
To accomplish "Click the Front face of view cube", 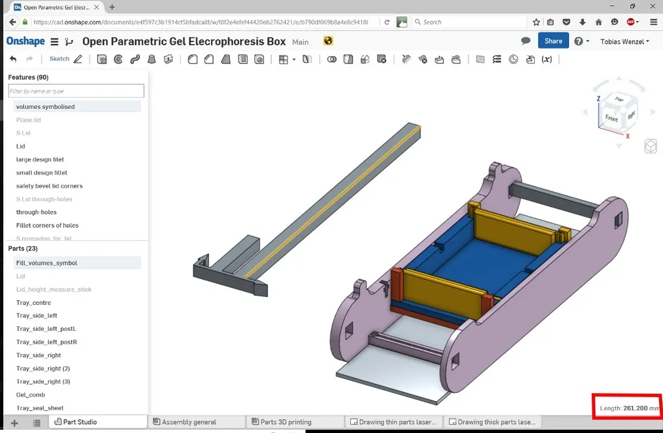I will click(x=611, y=118).
